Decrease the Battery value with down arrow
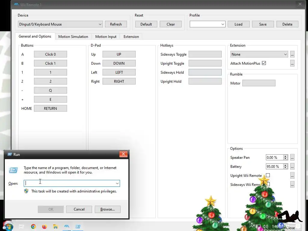Screen dimensions: 308x231 (x=285, y=168)
